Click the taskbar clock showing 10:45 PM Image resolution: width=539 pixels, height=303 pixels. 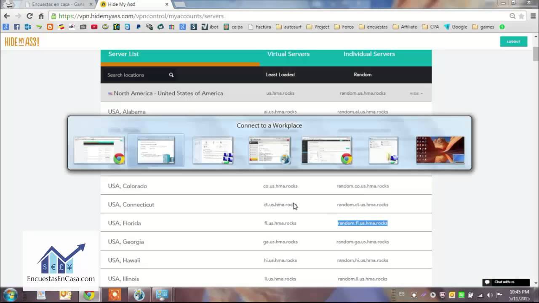click(x=519, y=292)
